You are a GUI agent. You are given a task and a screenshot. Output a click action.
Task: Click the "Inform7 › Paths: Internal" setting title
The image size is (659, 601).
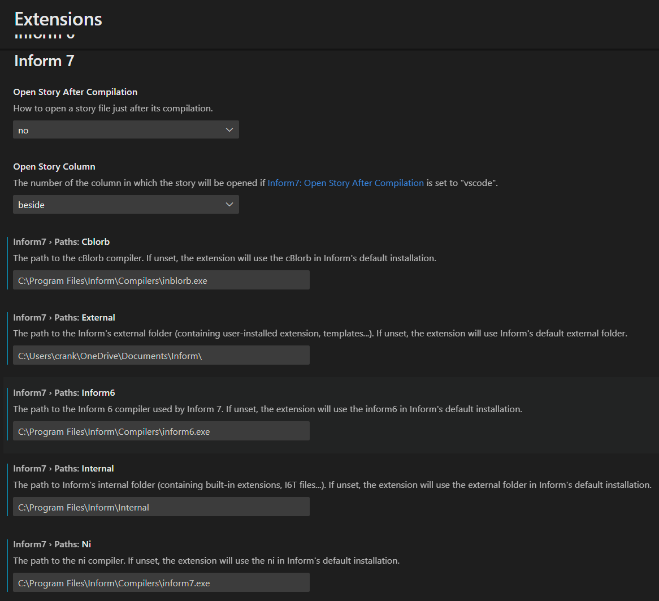pyautogui.click(x=64, y=469)
